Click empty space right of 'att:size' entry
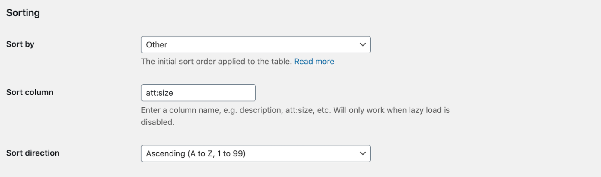 (x=219, y=93)
